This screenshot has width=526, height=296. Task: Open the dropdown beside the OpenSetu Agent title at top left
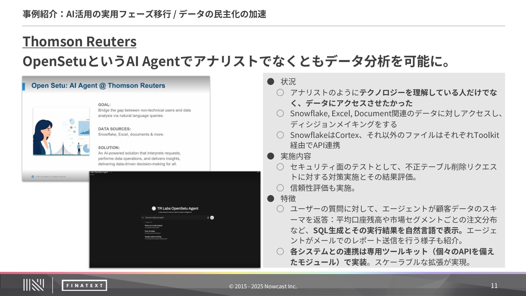coord(109,172)
